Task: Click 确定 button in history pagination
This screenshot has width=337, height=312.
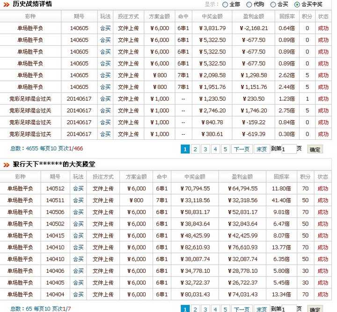Action: click(315, 149)
